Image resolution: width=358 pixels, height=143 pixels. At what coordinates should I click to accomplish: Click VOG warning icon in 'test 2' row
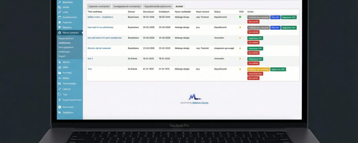[x=240, y=58]
